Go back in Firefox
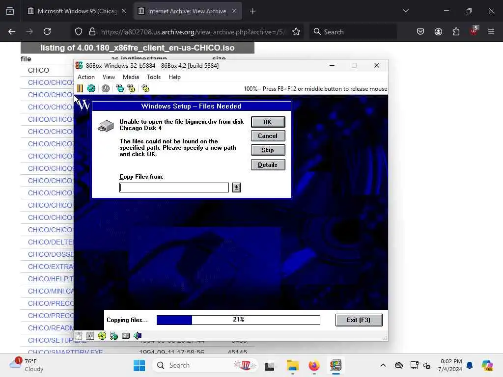The image size is (503, 377). [12, 31]
